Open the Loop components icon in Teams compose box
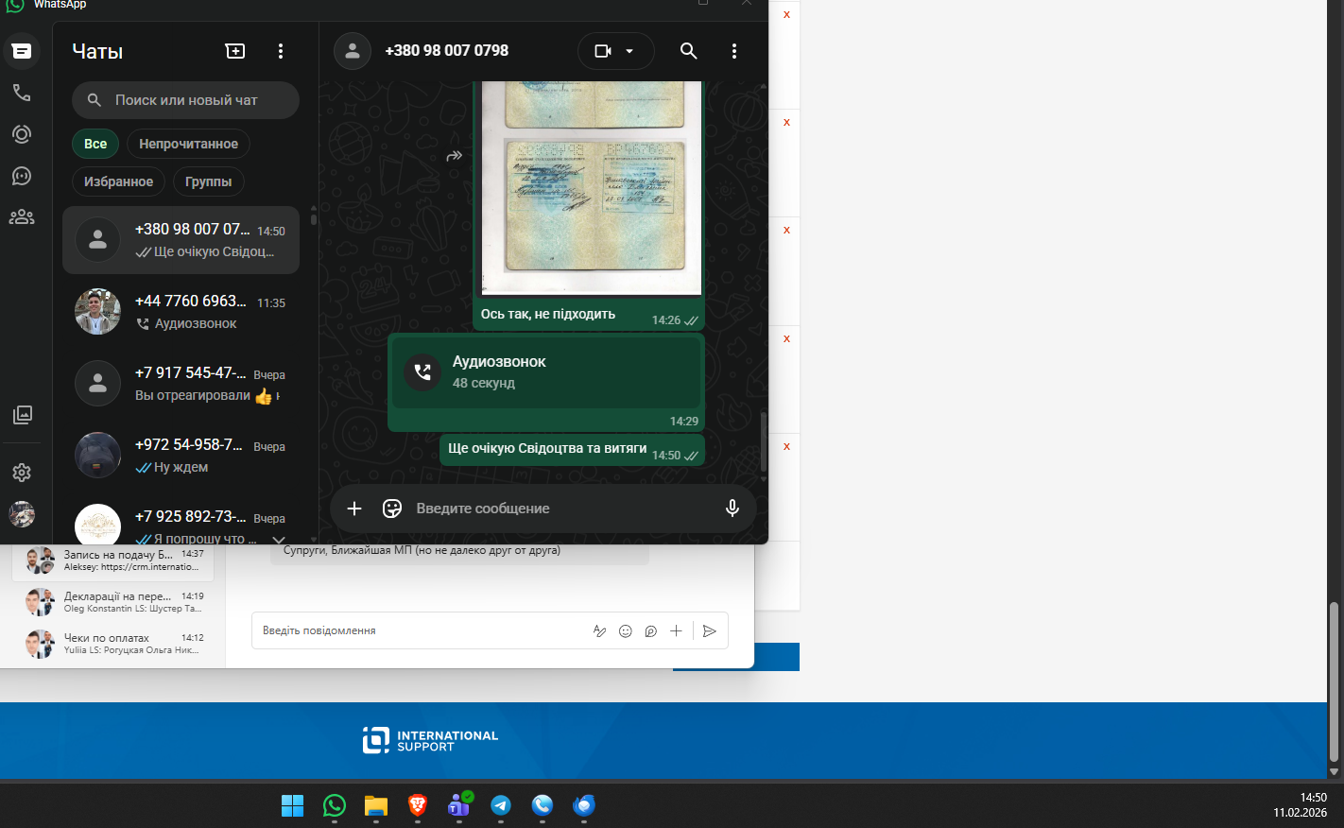Screen dimensions: 1344x828 [650, 631]
